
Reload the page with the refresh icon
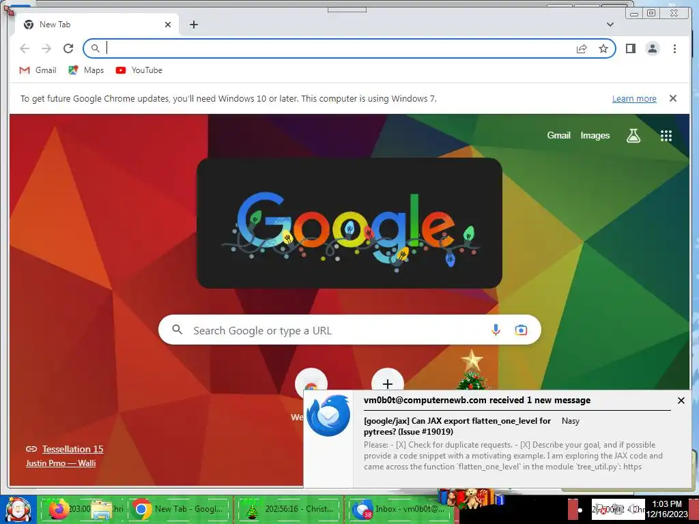tap(68, 48)
